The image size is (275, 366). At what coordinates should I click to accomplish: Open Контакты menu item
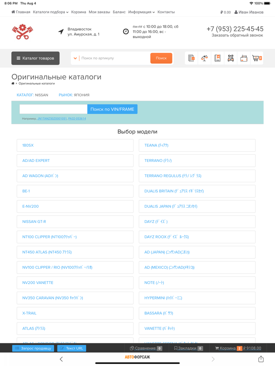click(166, 12)
